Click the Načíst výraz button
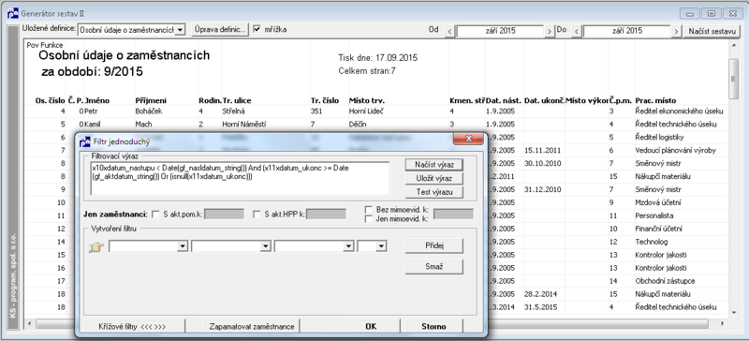 pyautogui.click(x=433, y=165)
